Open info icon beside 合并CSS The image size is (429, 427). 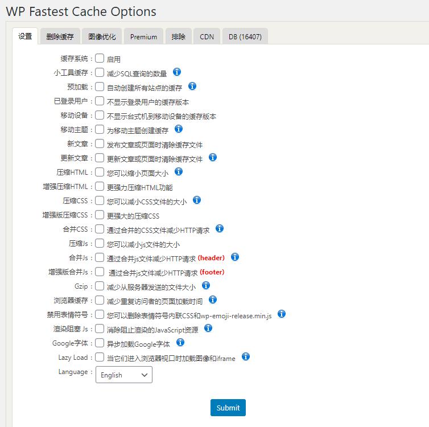coord(220,228)
